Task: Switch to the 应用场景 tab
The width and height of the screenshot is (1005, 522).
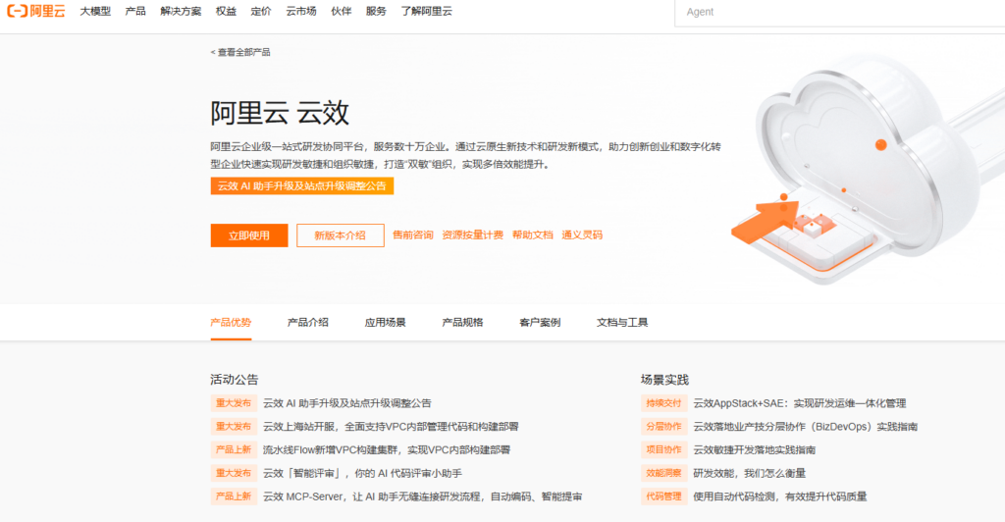Action: 385,322
